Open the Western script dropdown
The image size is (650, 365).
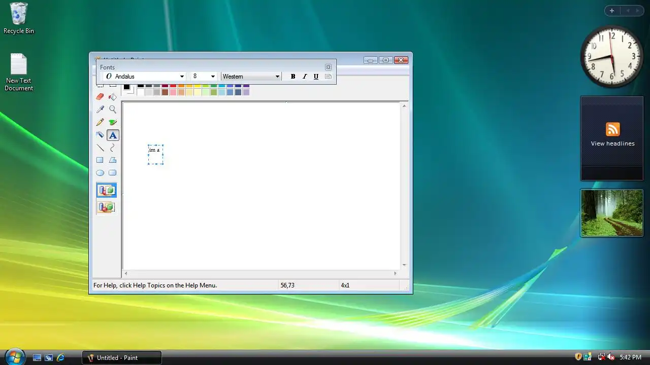point(277,77)
